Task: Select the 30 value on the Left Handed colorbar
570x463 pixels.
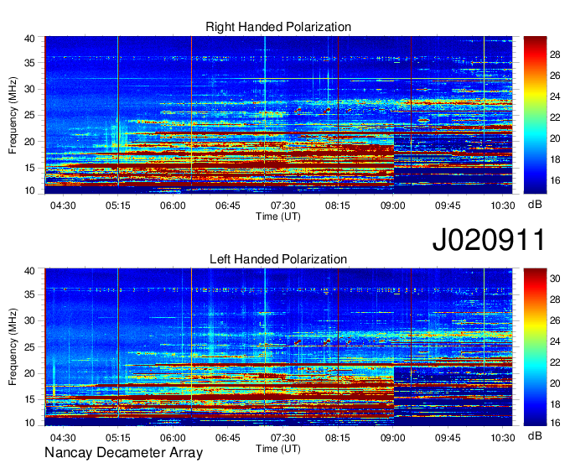Action: click(555, 278)
